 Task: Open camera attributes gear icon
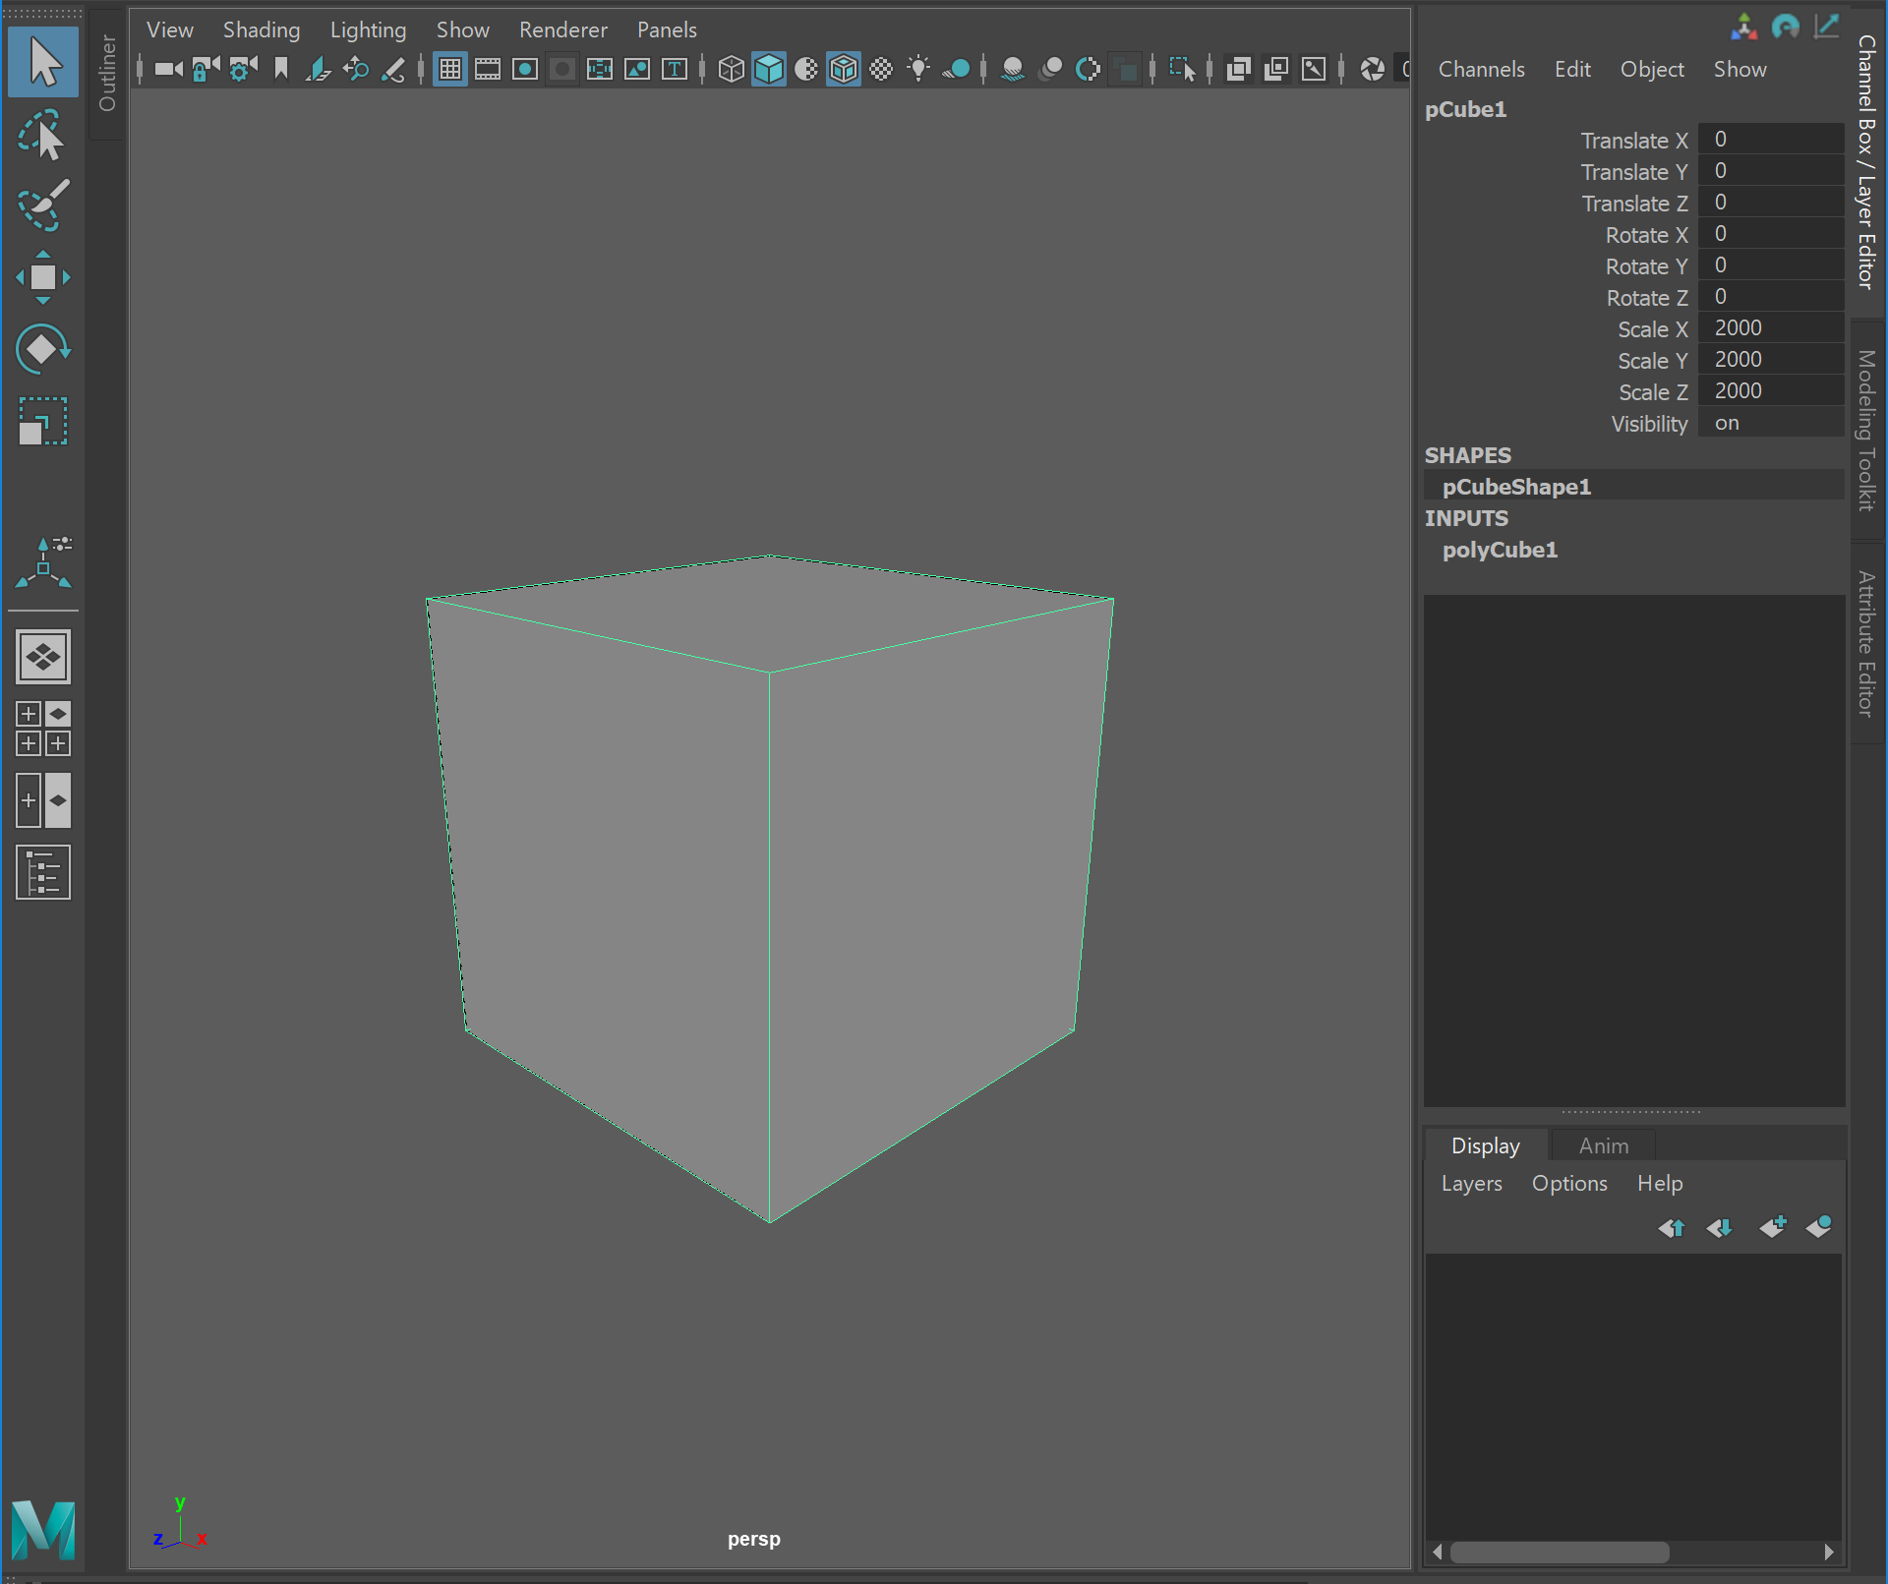click(243, 69)
